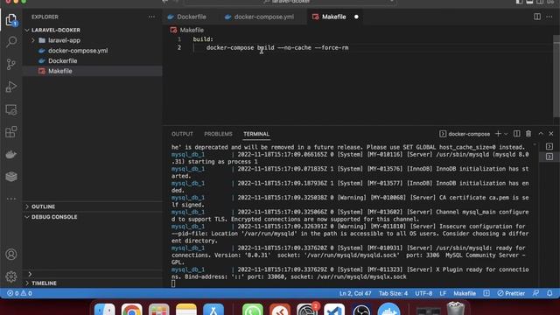This screenshot has width=560, height=315.
Task: Open the new terminal launch profile dropdown
Action: click(x=506, y=134)
